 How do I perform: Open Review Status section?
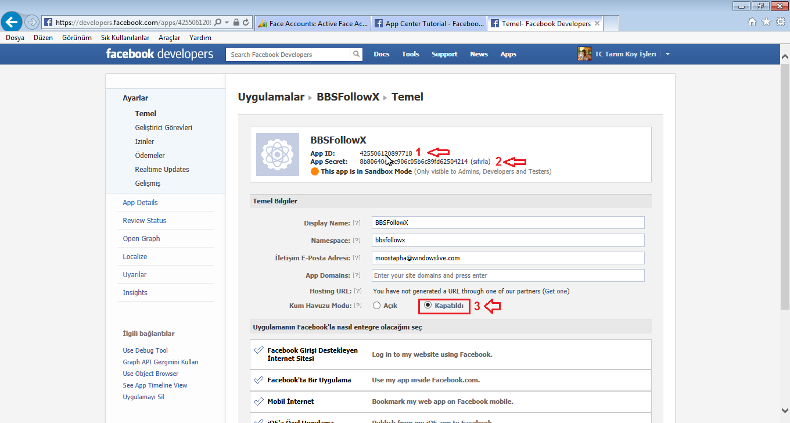[x=145, y=221]
